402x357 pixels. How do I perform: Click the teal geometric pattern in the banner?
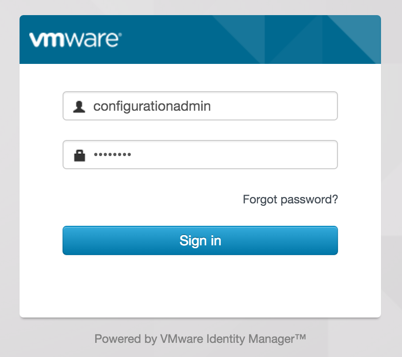click(x=332, y=39)
